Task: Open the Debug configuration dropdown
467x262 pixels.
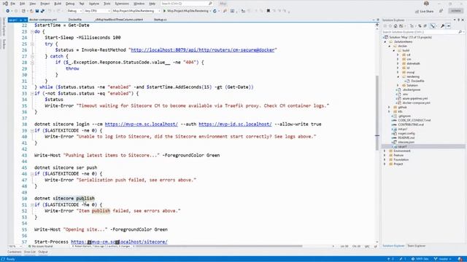Action: click(74, 11)
